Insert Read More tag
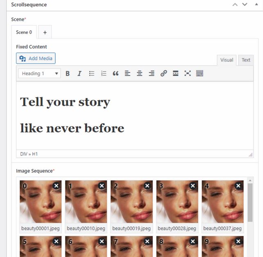263x257 pixels. 176,73
